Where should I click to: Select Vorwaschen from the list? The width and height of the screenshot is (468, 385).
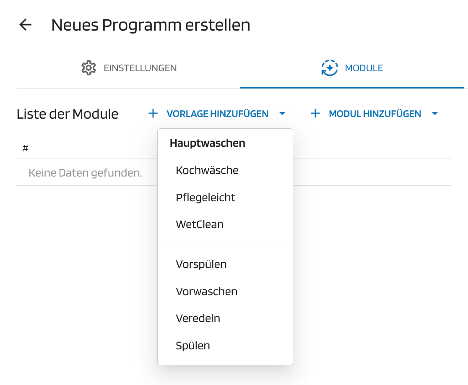207,291
